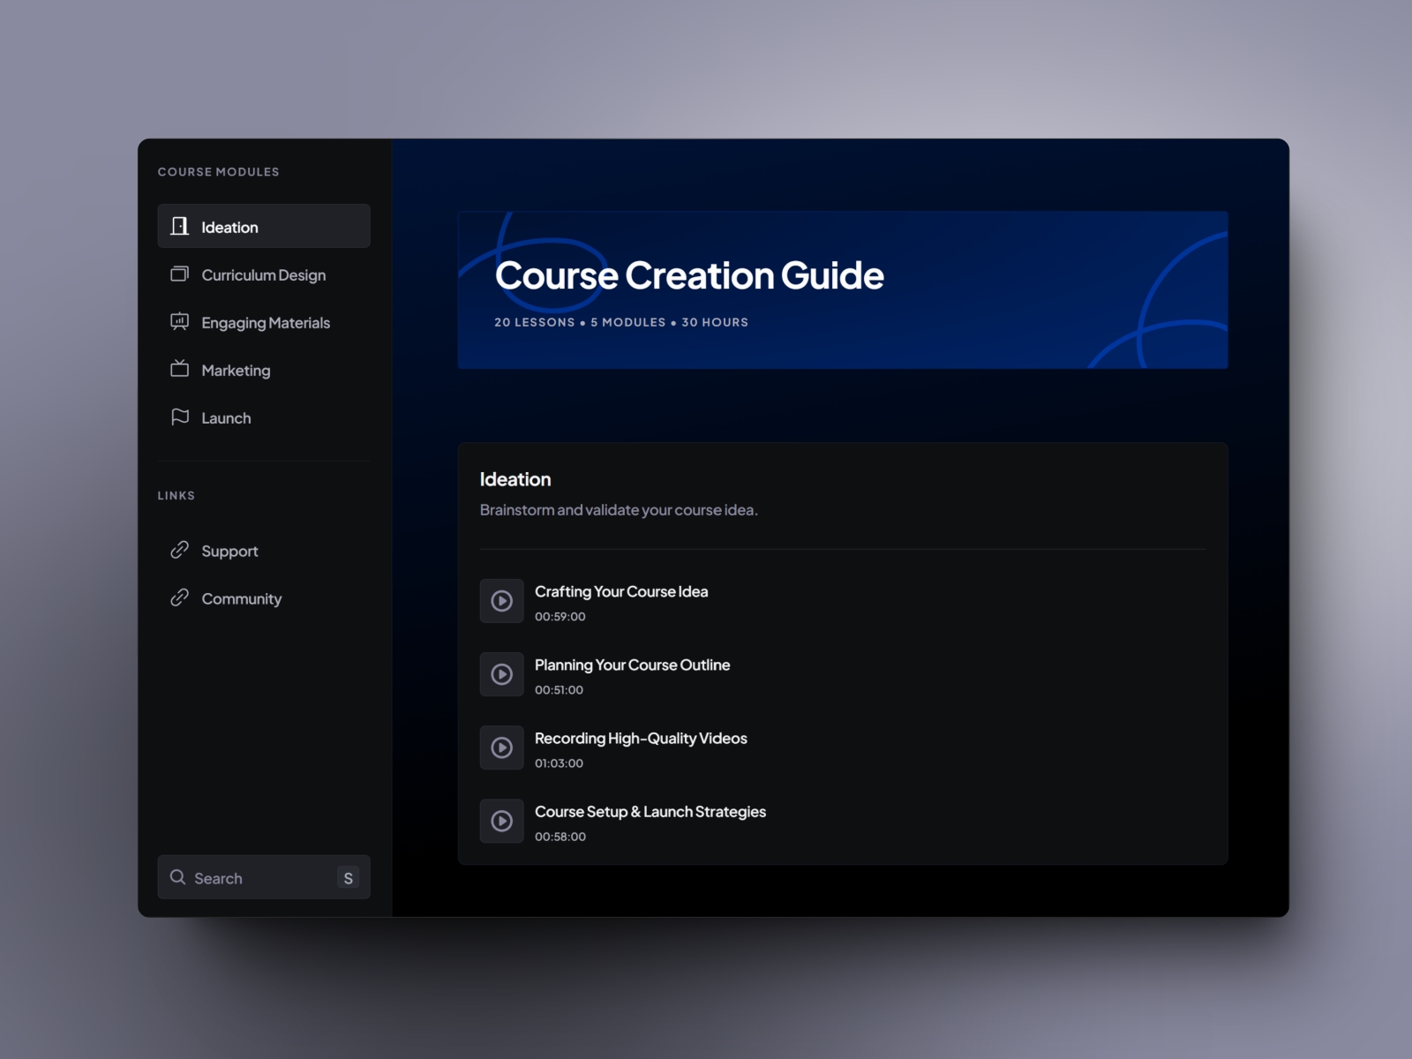Visit the Community link text
This screenshot has height=1059, width=1412.
[241, 599]
